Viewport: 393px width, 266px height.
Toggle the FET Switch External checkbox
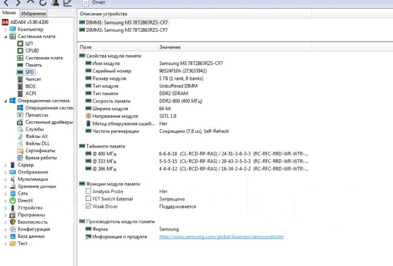(88, 199)
